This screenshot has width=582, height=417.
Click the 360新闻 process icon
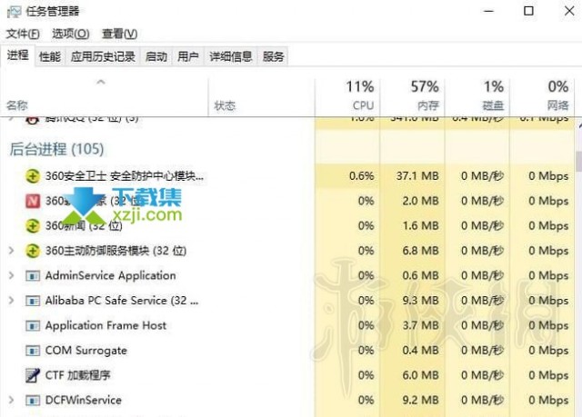click(x=33, y=225)
